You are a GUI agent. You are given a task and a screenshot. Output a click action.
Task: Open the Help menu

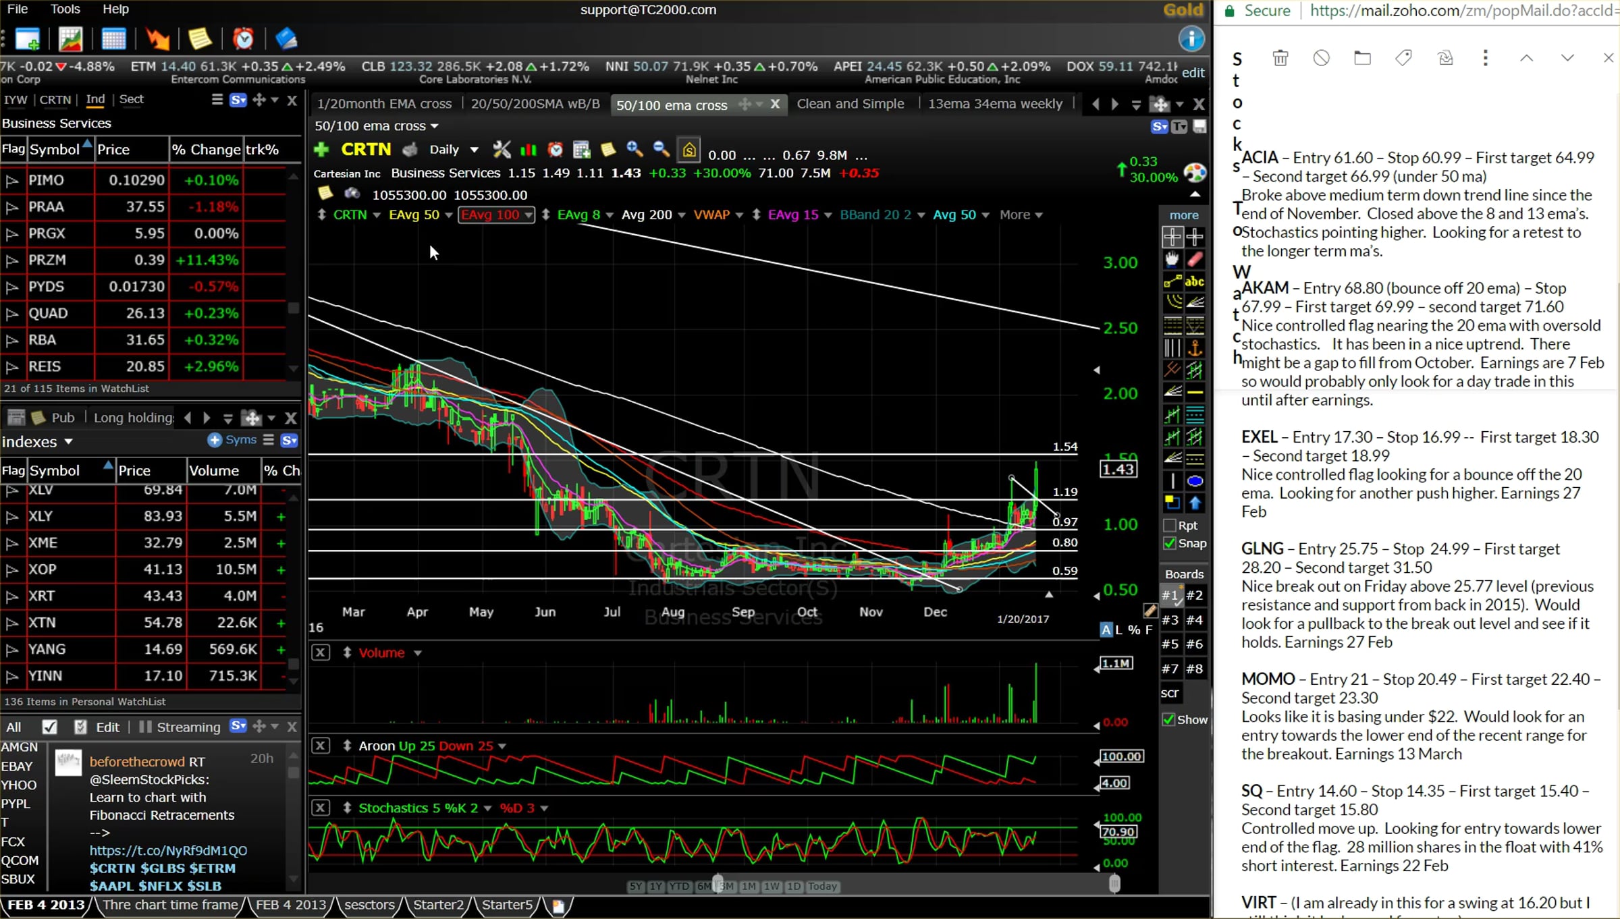tap(115, 9)
